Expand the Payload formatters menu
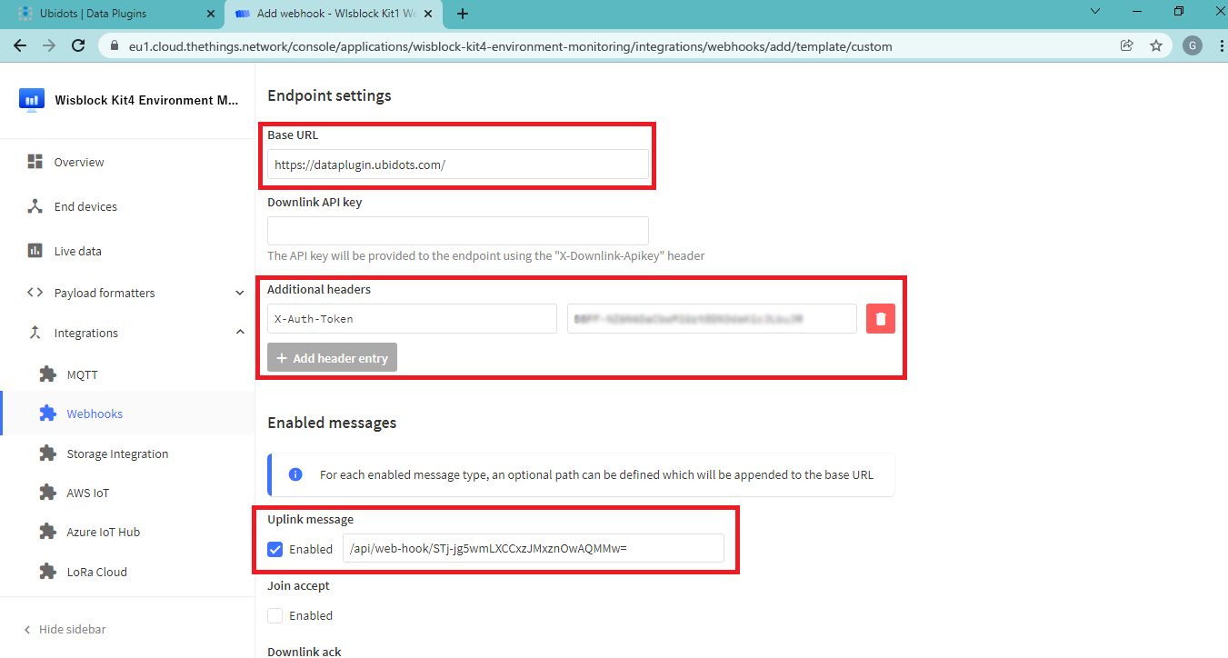Viewport: 1228px width, 658px height. [x=240, y=294]
